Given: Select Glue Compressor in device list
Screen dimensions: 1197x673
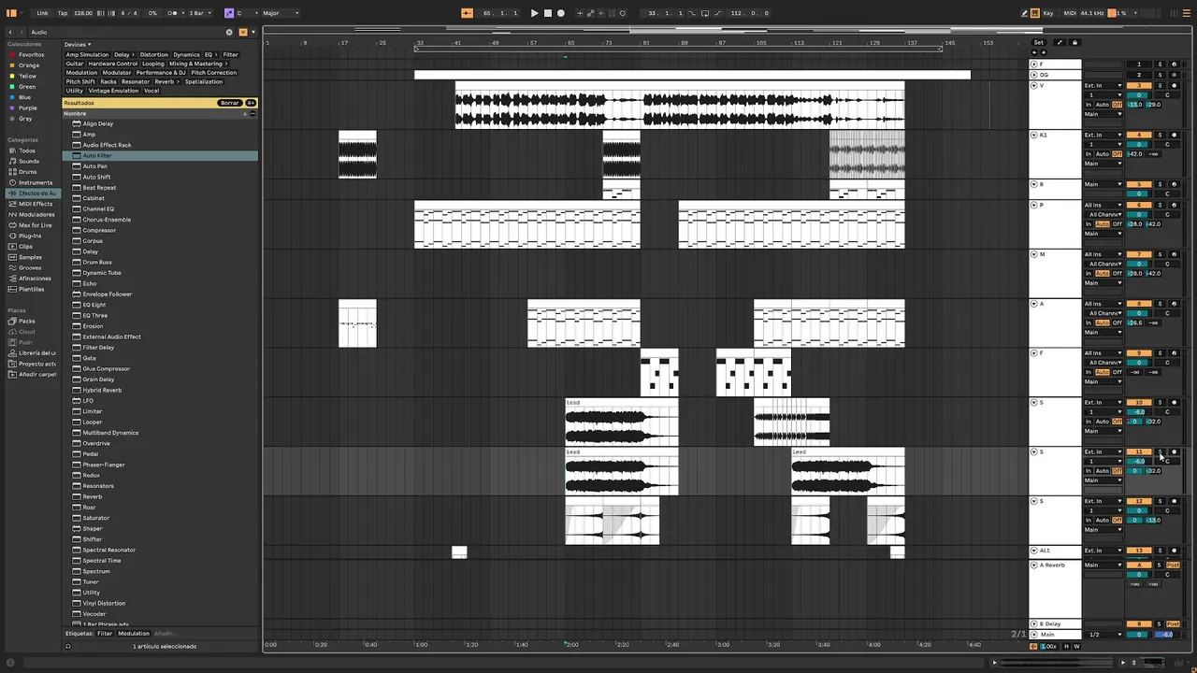Looking at the screenshot, I should tap(107, 368).
